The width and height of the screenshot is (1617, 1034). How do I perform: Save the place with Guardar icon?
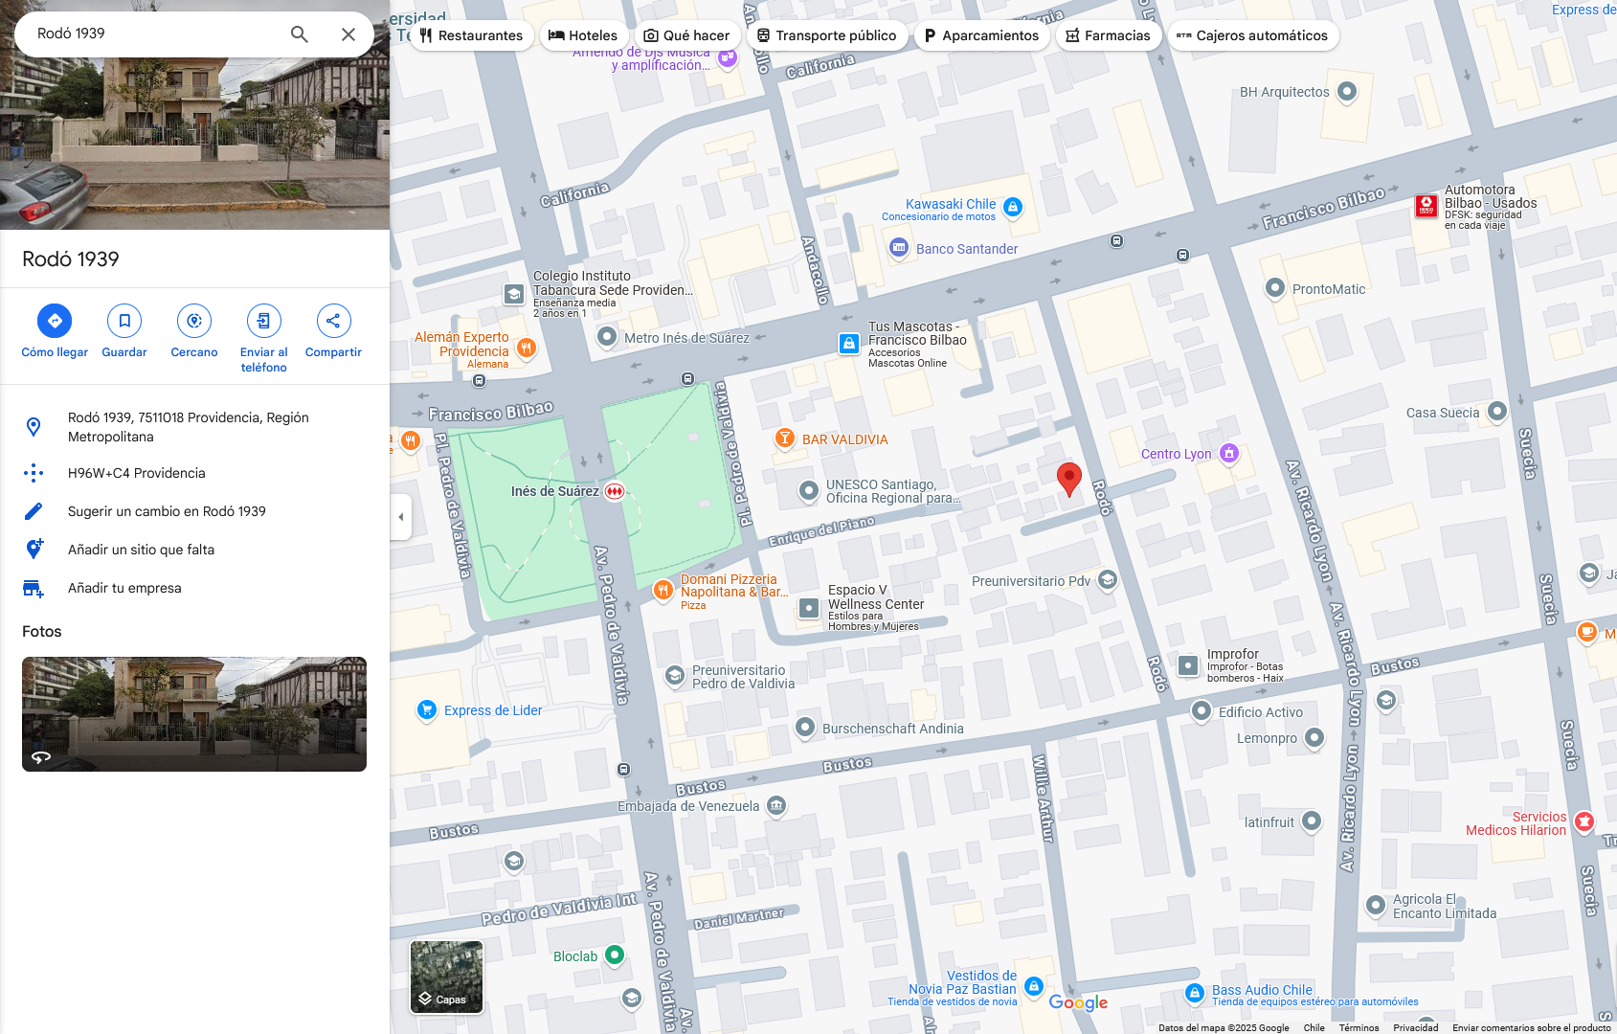pos(124,321)
